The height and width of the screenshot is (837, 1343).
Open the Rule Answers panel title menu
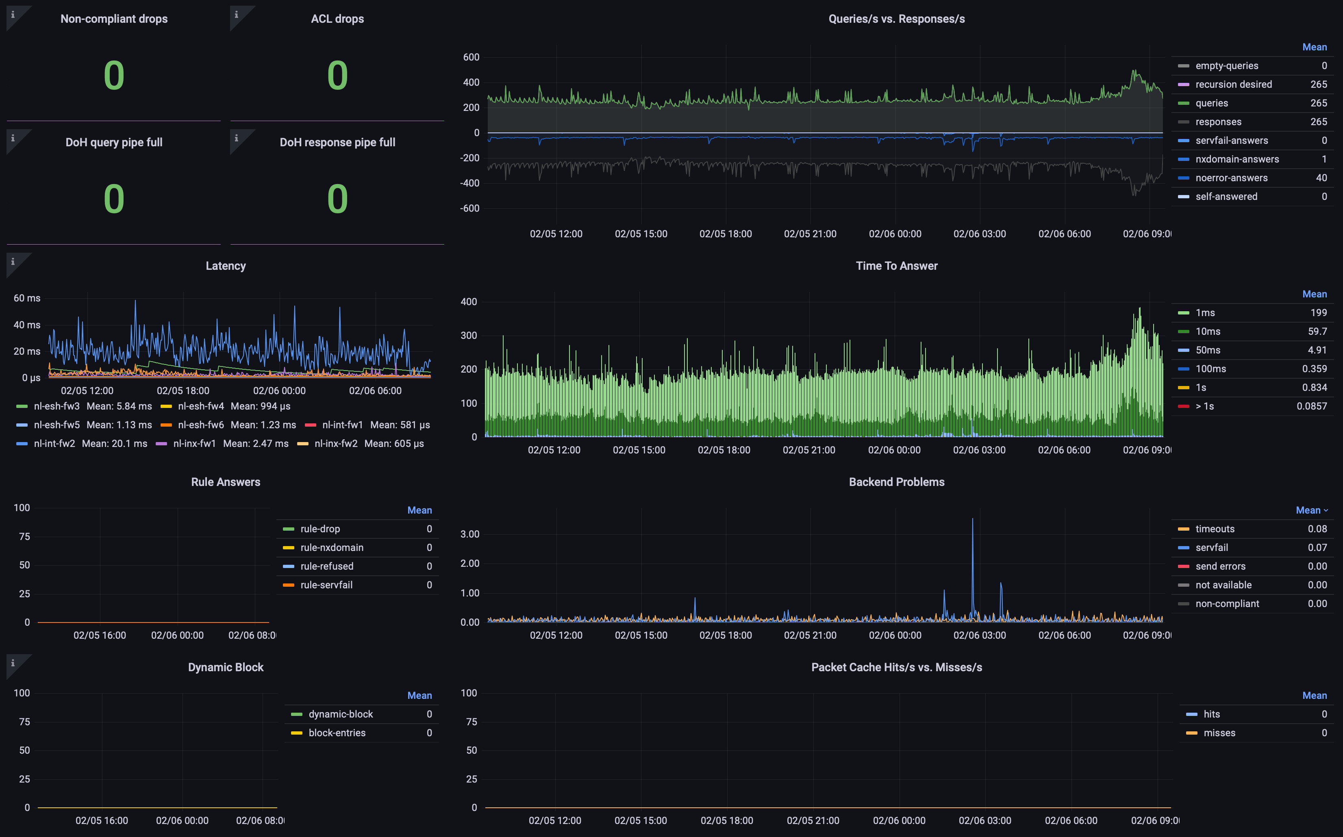point(226,481)
